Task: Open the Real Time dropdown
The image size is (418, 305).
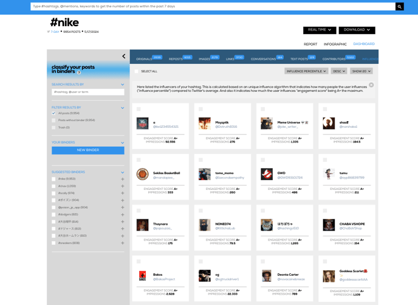Action: (320, 30)
